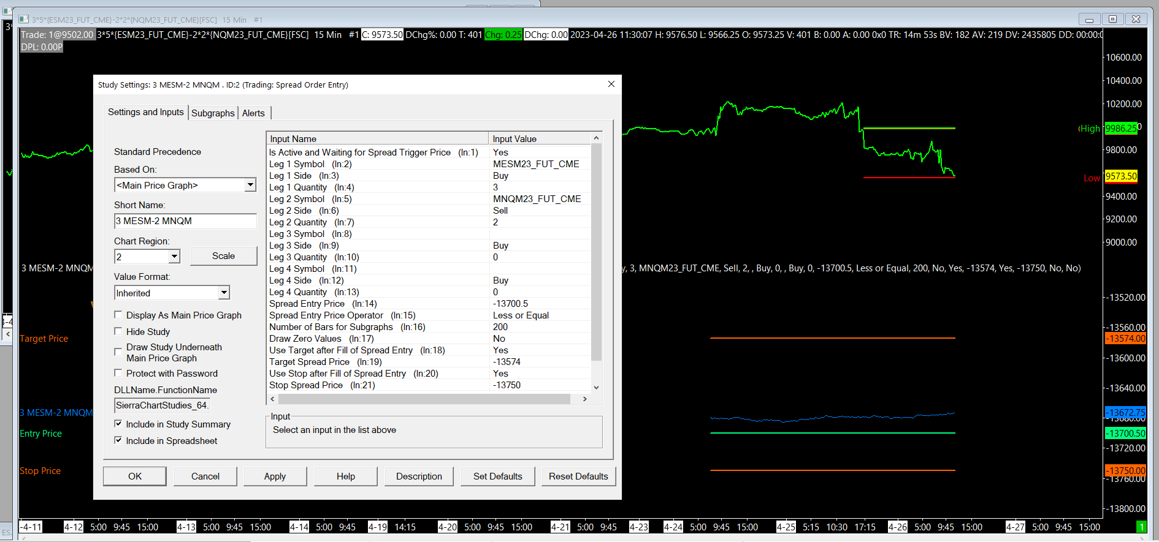Select the Target Spread Price row
This screenshot has height=542, width=1159.
[429, 362]
